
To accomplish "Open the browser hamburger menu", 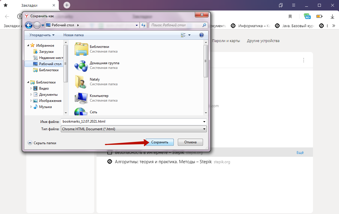I will point(293,5).
